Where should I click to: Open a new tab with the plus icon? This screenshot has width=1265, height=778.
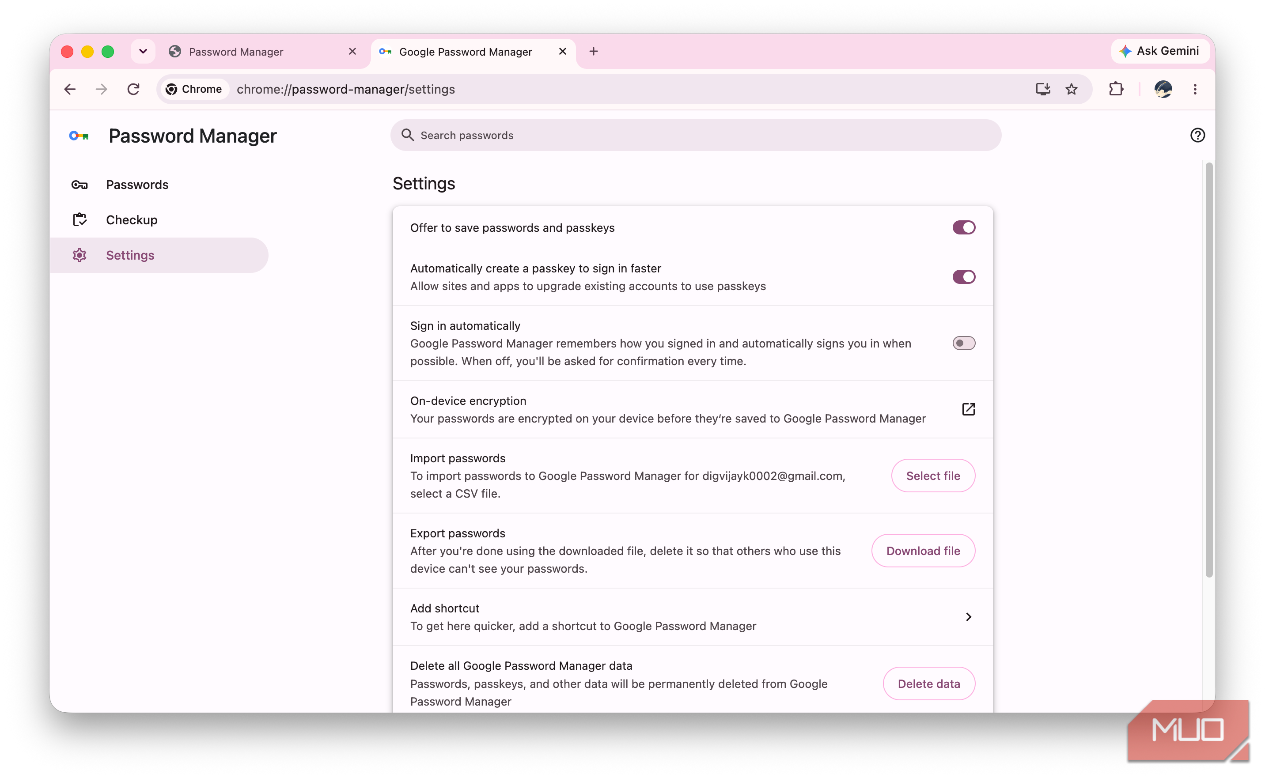click(x=593, y=52)
